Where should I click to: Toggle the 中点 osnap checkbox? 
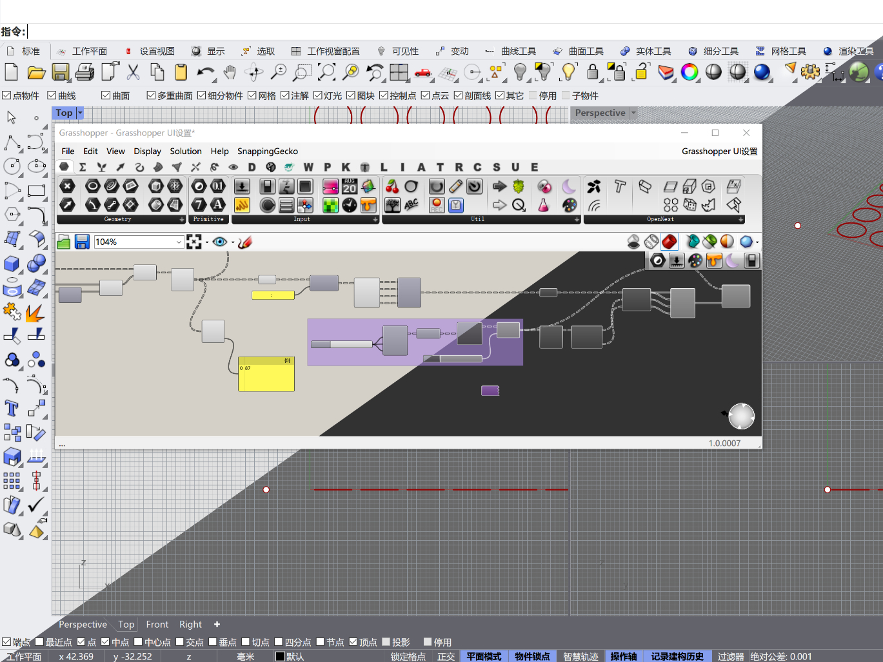pyautogui.click(x=105, y=642)
